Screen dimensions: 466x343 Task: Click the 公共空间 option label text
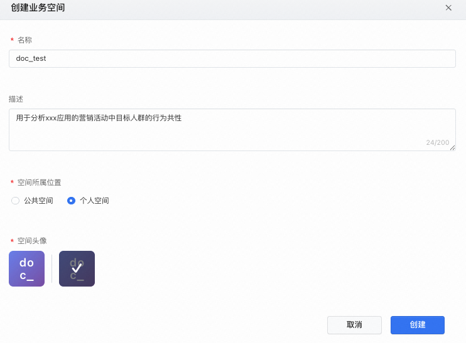point(38,201)
